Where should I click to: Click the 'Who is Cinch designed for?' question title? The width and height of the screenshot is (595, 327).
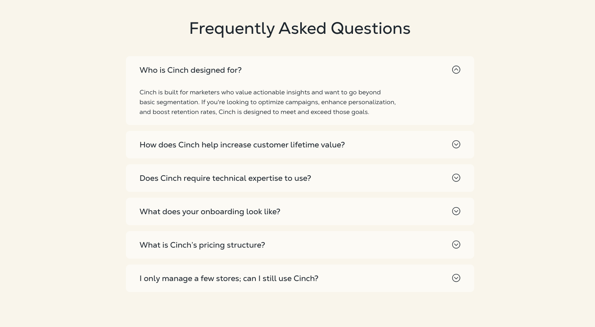[x=190, y=70]
